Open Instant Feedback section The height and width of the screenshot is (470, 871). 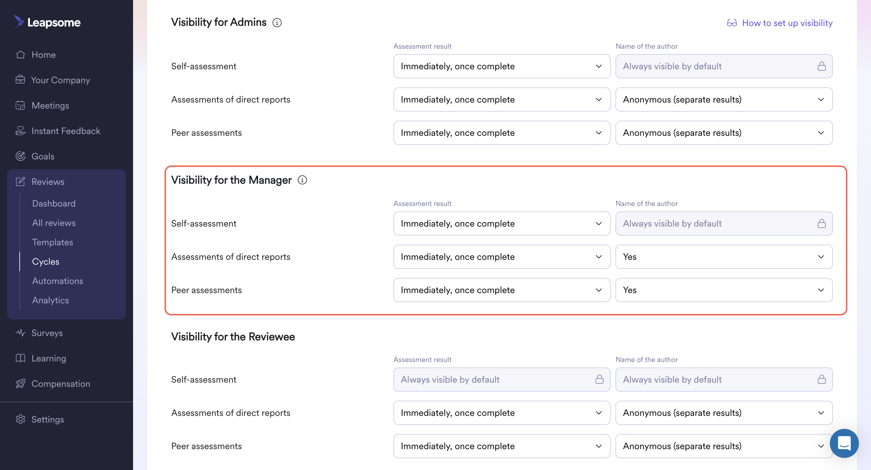click(x=66, y=131)
